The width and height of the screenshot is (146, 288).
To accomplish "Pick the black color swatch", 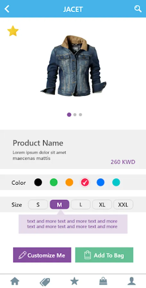I will pos(38,182).
